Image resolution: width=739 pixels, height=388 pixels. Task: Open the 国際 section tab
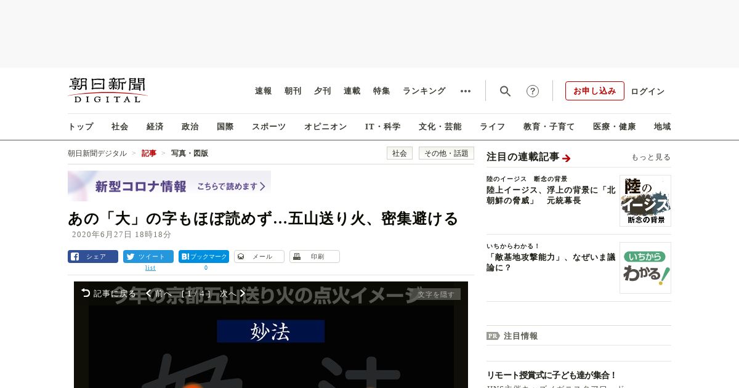(225, 127)
